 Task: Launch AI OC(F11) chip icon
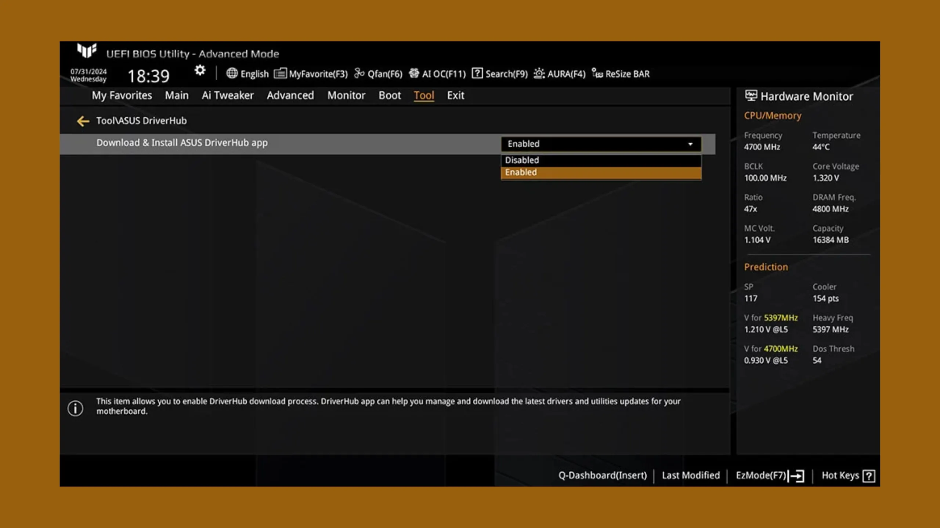click(x=414, y=73)
